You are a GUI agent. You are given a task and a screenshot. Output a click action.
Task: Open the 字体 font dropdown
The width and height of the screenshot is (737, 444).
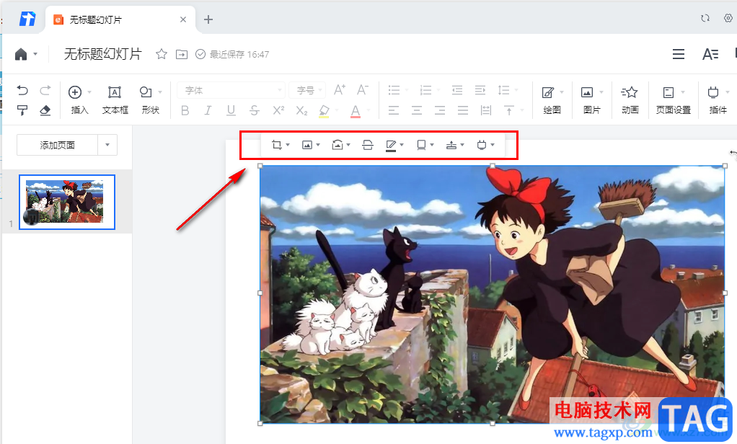click(231, 90)
